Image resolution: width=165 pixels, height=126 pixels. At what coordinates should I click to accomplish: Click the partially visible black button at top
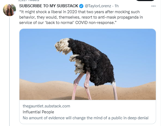pyautogui.click(x=145, y=1)
